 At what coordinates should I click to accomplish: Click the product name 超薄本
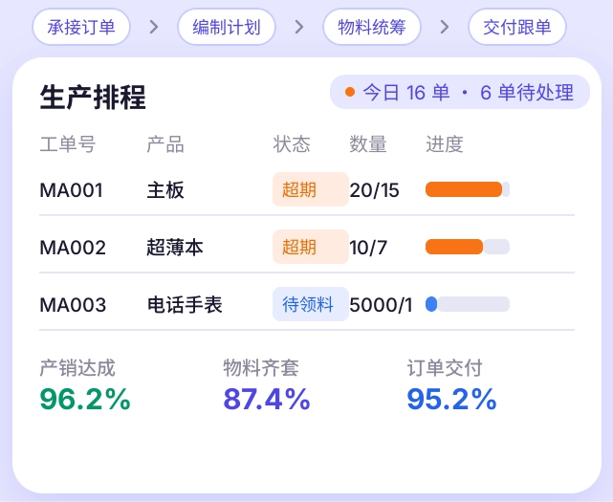click(x=175, y=248)
